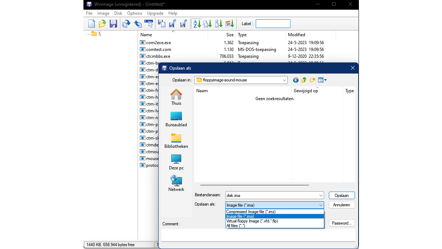The image size is (442, 249).
Task: Select the com2exe.exe file name
Action: click(159, 43)
